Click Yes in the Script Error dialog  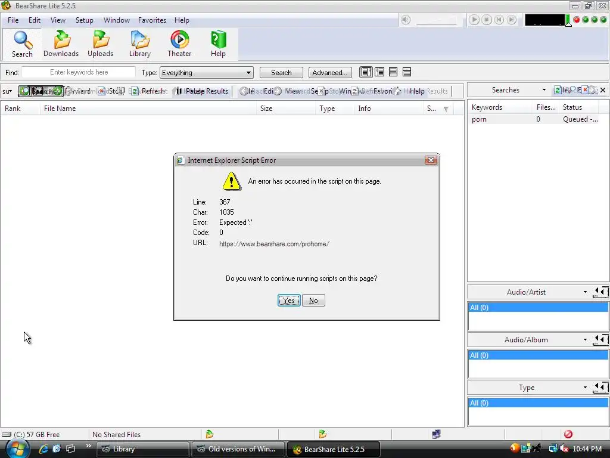[289, 301]
